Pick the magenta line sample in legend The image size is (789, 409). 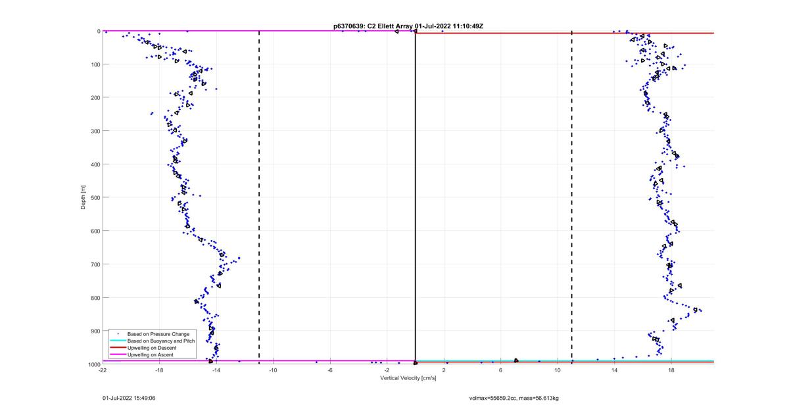(x=117, y=354)
